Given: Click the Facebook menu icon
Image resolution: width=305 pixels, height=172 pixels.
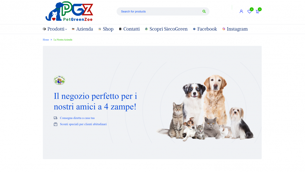Looking at the screenshot, I should pyautogui.click(x=194, y=29).
